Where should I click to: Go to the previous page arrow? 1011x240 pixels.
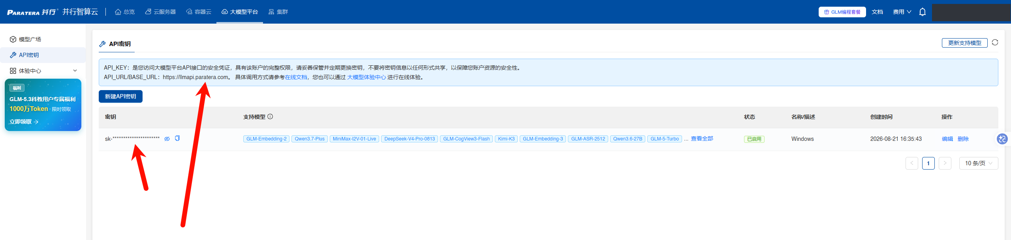(x=912, y=163)
